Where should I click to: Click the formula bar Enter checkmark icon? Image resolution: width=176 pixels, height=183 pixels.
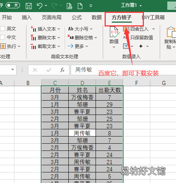49,70
